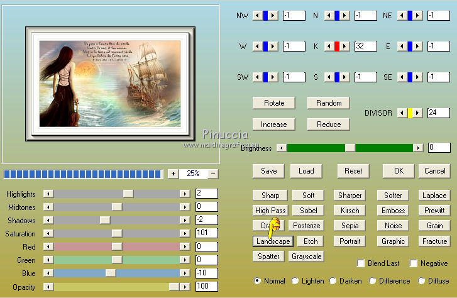
Task: Zoom out preview with minus button
Action: point(213,174)
